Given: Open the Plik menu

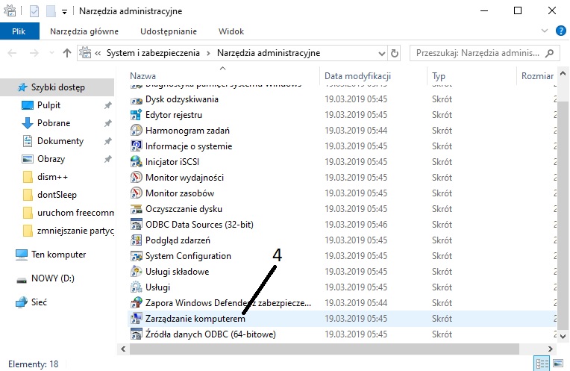Looking at the screenshot, I should tap(19, 31).
